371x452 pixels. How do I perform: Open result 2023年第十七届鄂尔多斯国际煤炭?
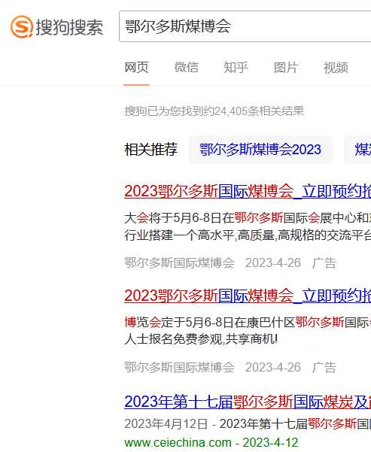(x=248, y=402)
